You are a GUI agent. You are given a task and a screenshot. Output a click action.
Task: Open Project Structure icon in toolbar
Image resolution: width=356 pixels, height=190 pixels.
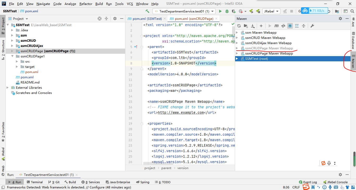337,11
